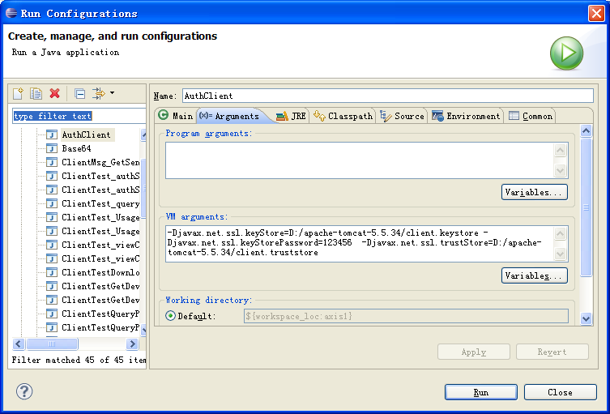This screenshot has width=610, height=414.
Task: Delete selected configuration with red X icon
Action: click(x=55, y=94)
